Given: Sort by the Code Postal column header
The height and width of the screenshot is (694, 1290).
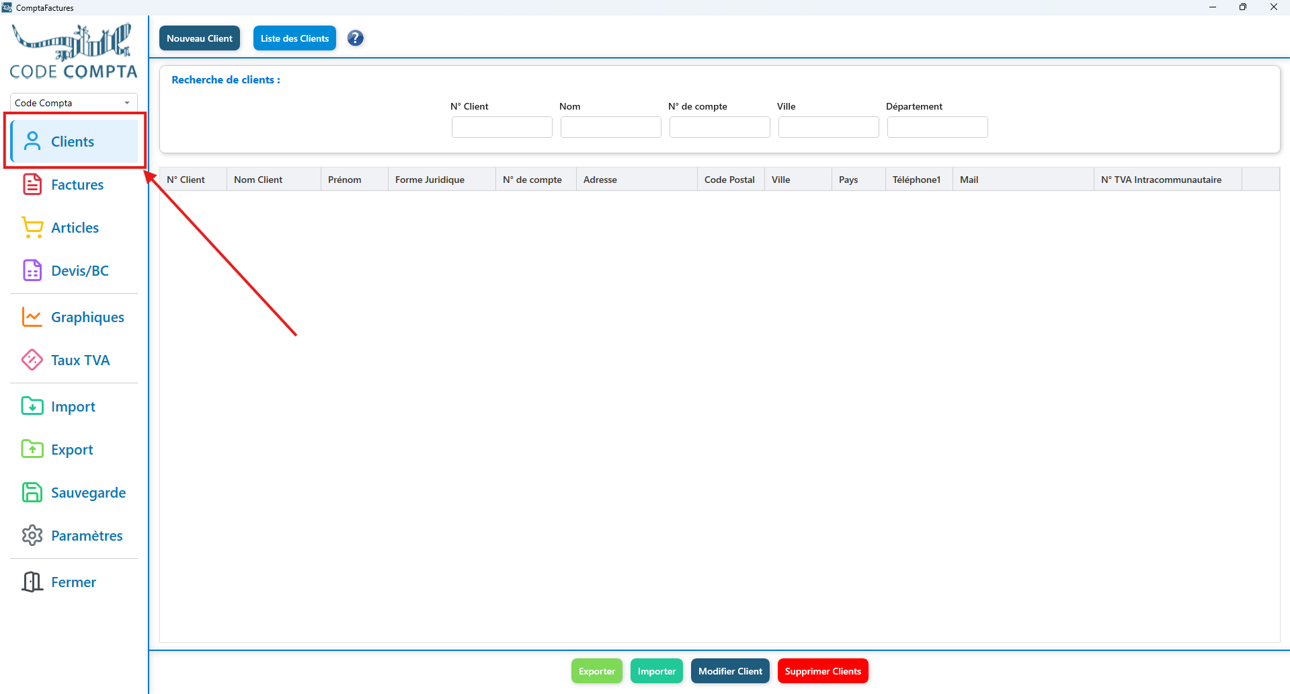Looking at the screenshot, I should tap(731, 180).
